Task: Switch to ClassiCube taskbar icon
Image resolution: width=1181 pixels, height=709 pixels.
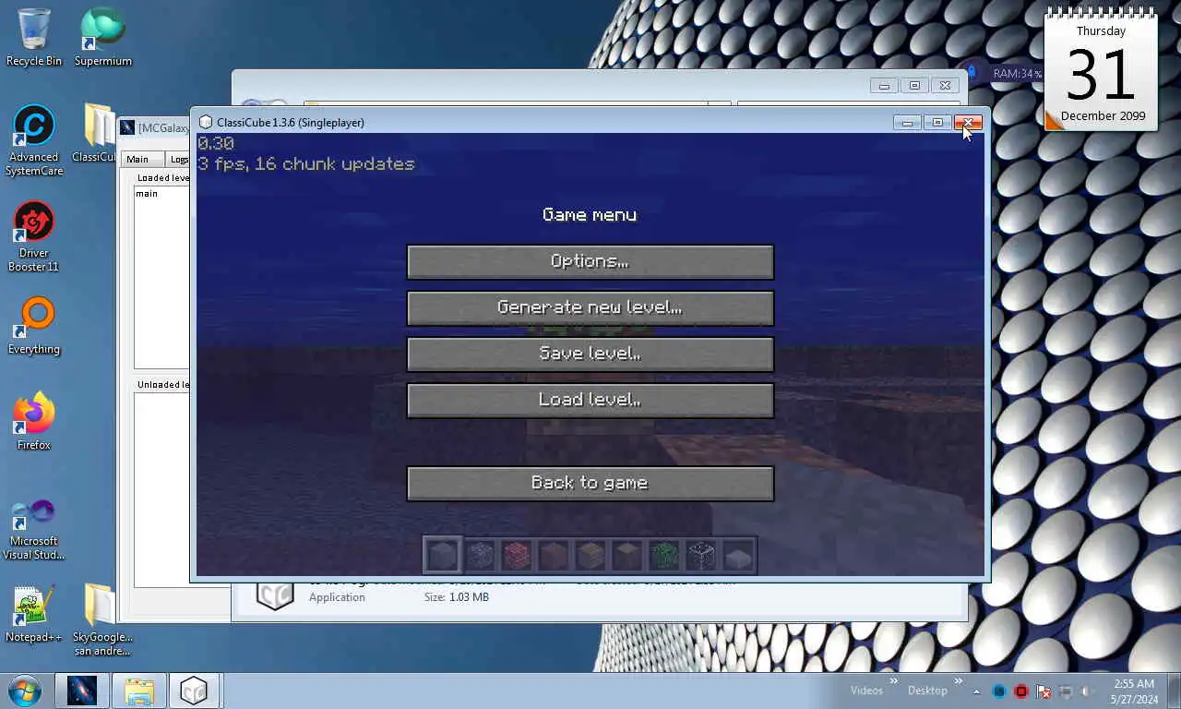Action: pyautogui.click(x=194, y=691)
